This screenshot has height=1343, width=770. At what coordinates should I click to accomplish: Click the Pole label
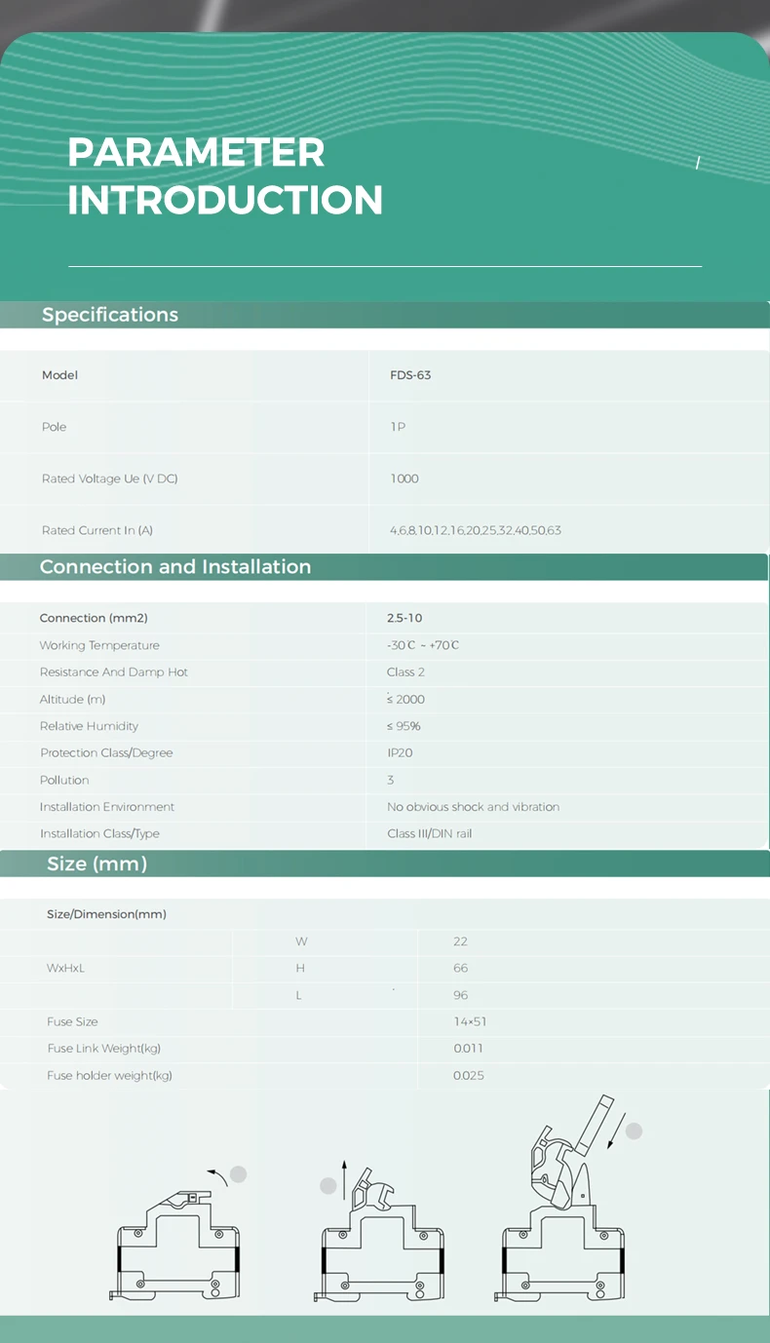click(55, 427)
